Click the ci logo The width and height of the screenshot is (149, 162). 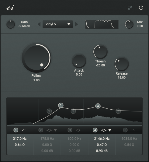click(10, 8)
